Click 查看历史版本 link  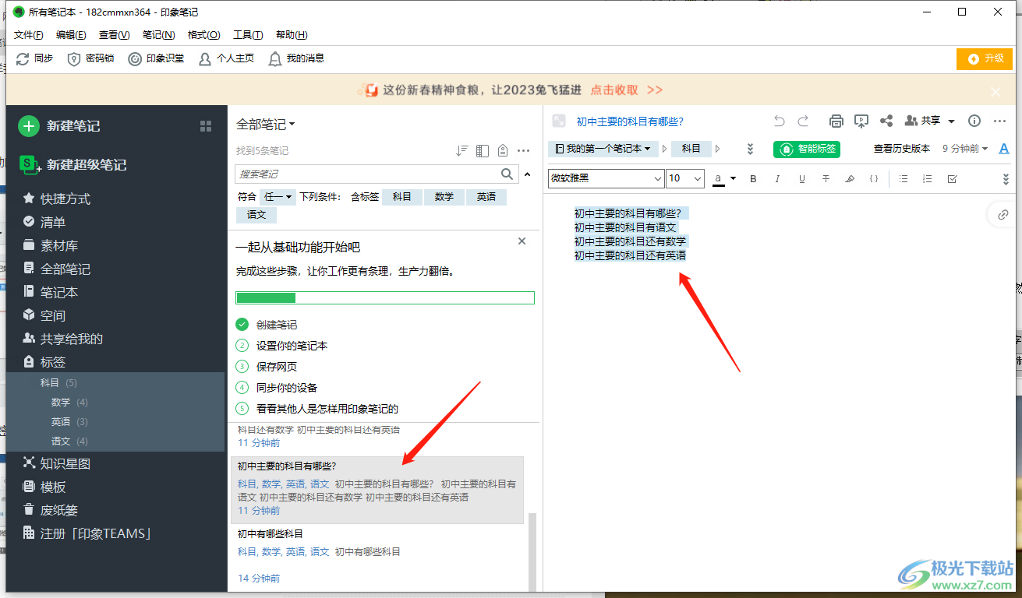click(x=902, y=149)
